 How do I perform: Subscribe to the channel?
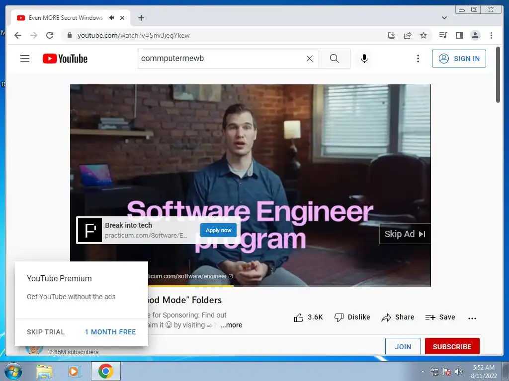tap(452, 346)
